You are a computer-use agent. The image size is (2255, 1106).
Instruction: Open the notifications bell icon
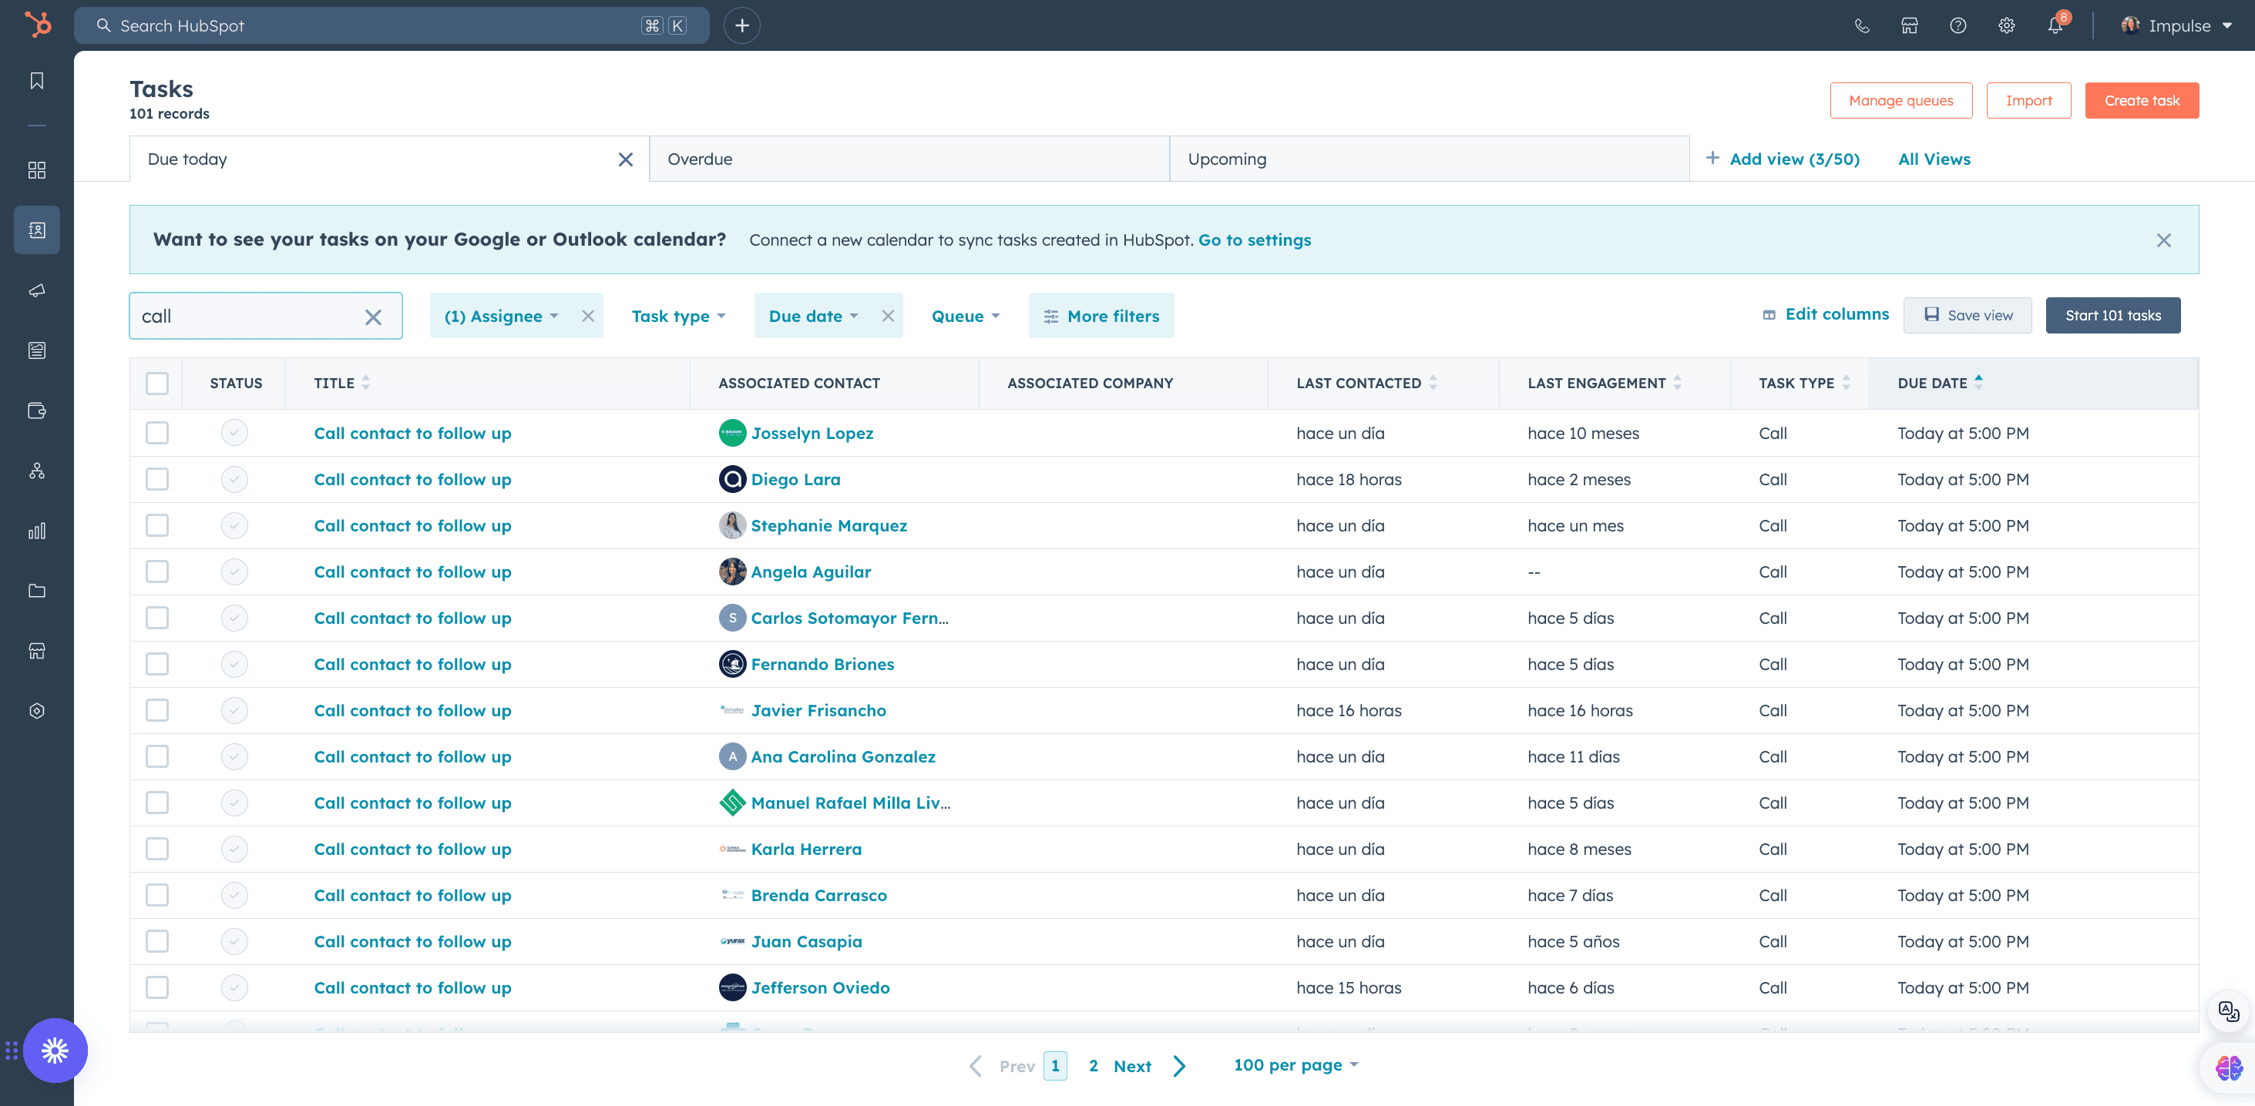tap(2055, 25)
